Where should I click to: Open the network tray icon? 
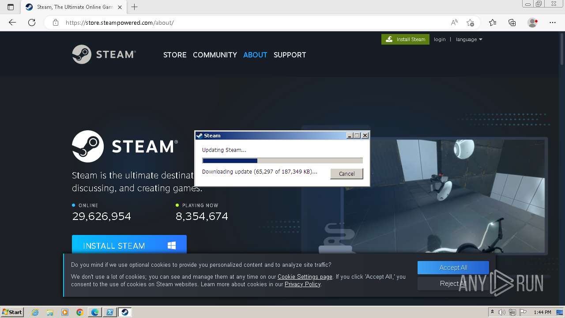coord(513,312)
